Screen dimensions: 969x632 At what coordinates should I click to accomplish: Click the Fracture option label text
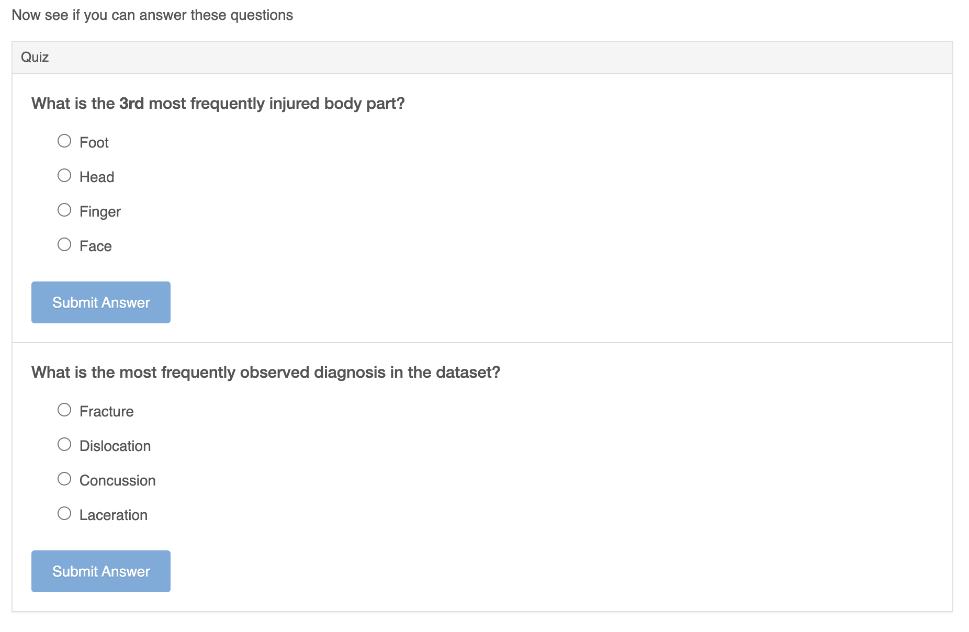106,411
